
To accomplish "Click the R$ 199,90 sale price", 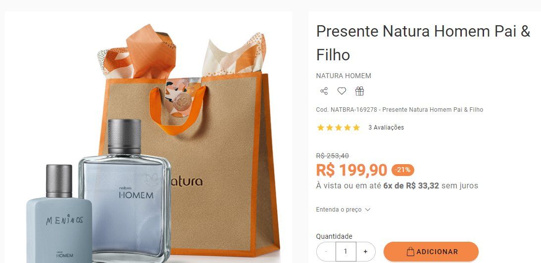I will (351, 170).
